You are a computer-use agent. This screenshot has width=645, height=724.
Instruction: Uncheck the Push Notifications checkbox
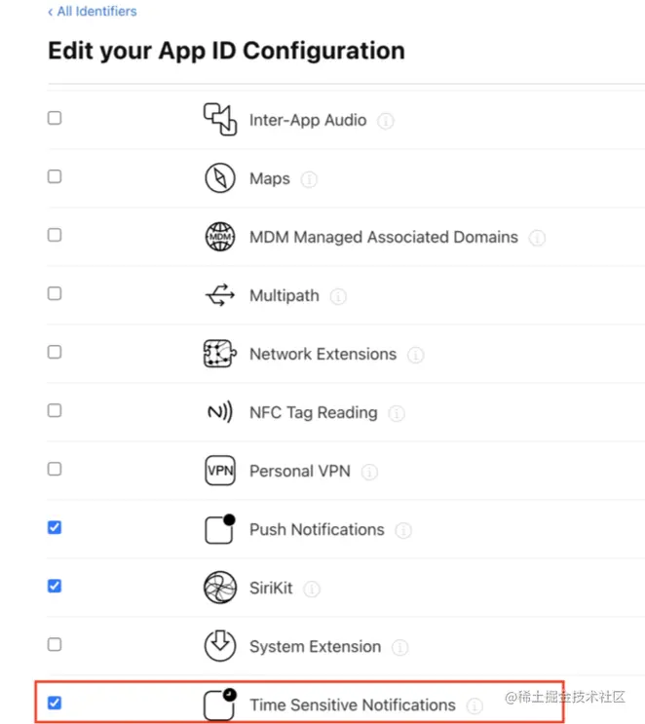[55, 527]
